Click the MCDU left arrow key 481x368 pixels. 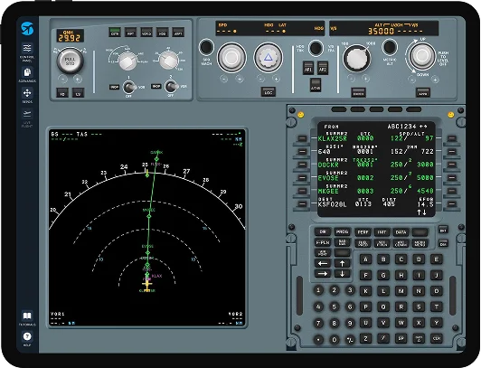pos(323,263)
